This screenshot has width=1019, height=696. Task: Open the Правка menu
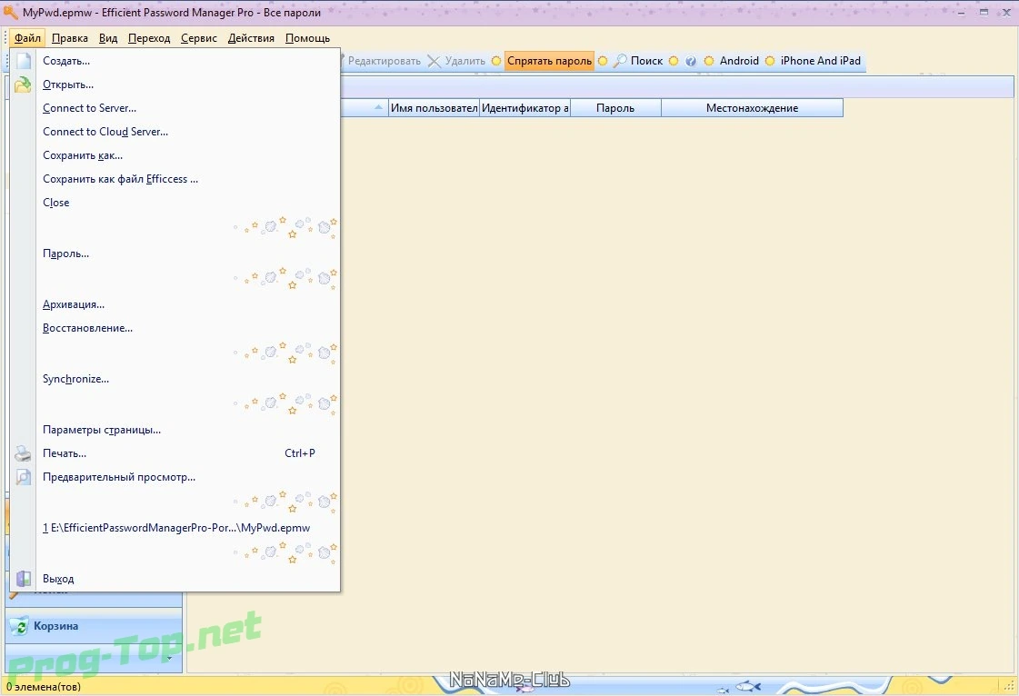coord(69,38)
